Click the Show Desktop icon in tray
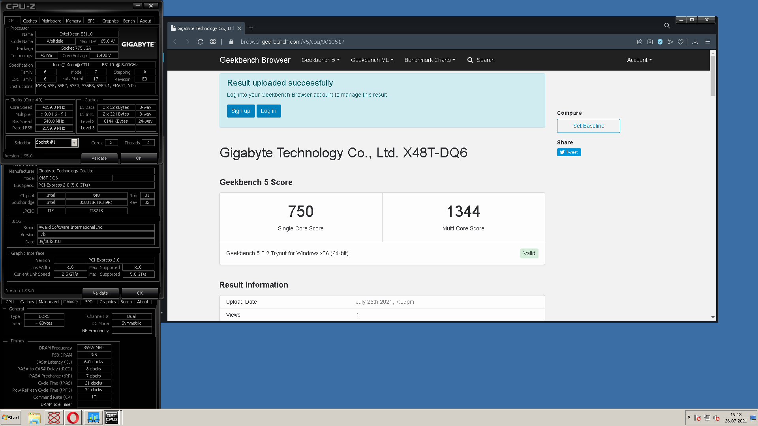Viewport: 758px width, 426px height. coord(753,418)
